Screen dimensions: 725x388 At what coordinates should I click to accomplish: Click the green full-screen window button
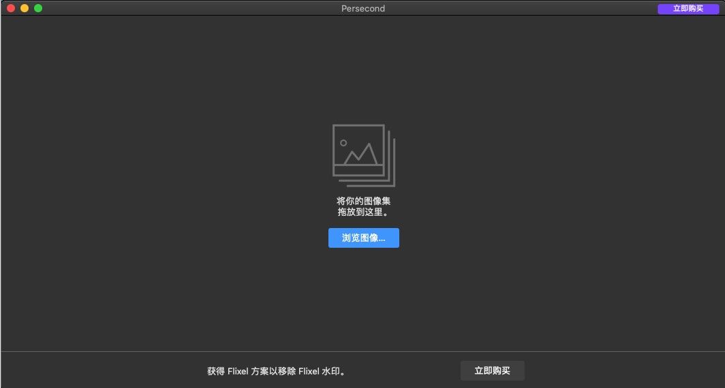pyautogui.click(x=38, y=8)
